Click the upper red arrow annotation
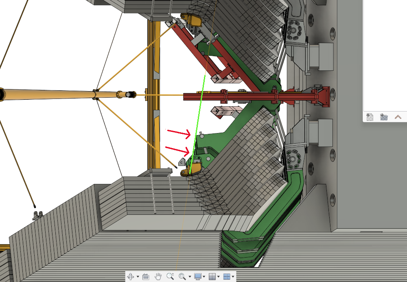The image size is (407, 282). [x=178, y=132]
